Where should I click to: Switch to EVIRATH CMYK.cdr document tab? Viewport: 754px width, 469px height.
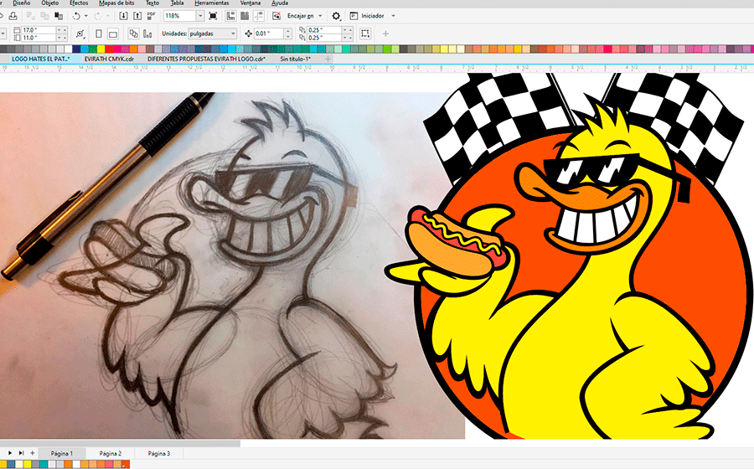coord(108,59)
